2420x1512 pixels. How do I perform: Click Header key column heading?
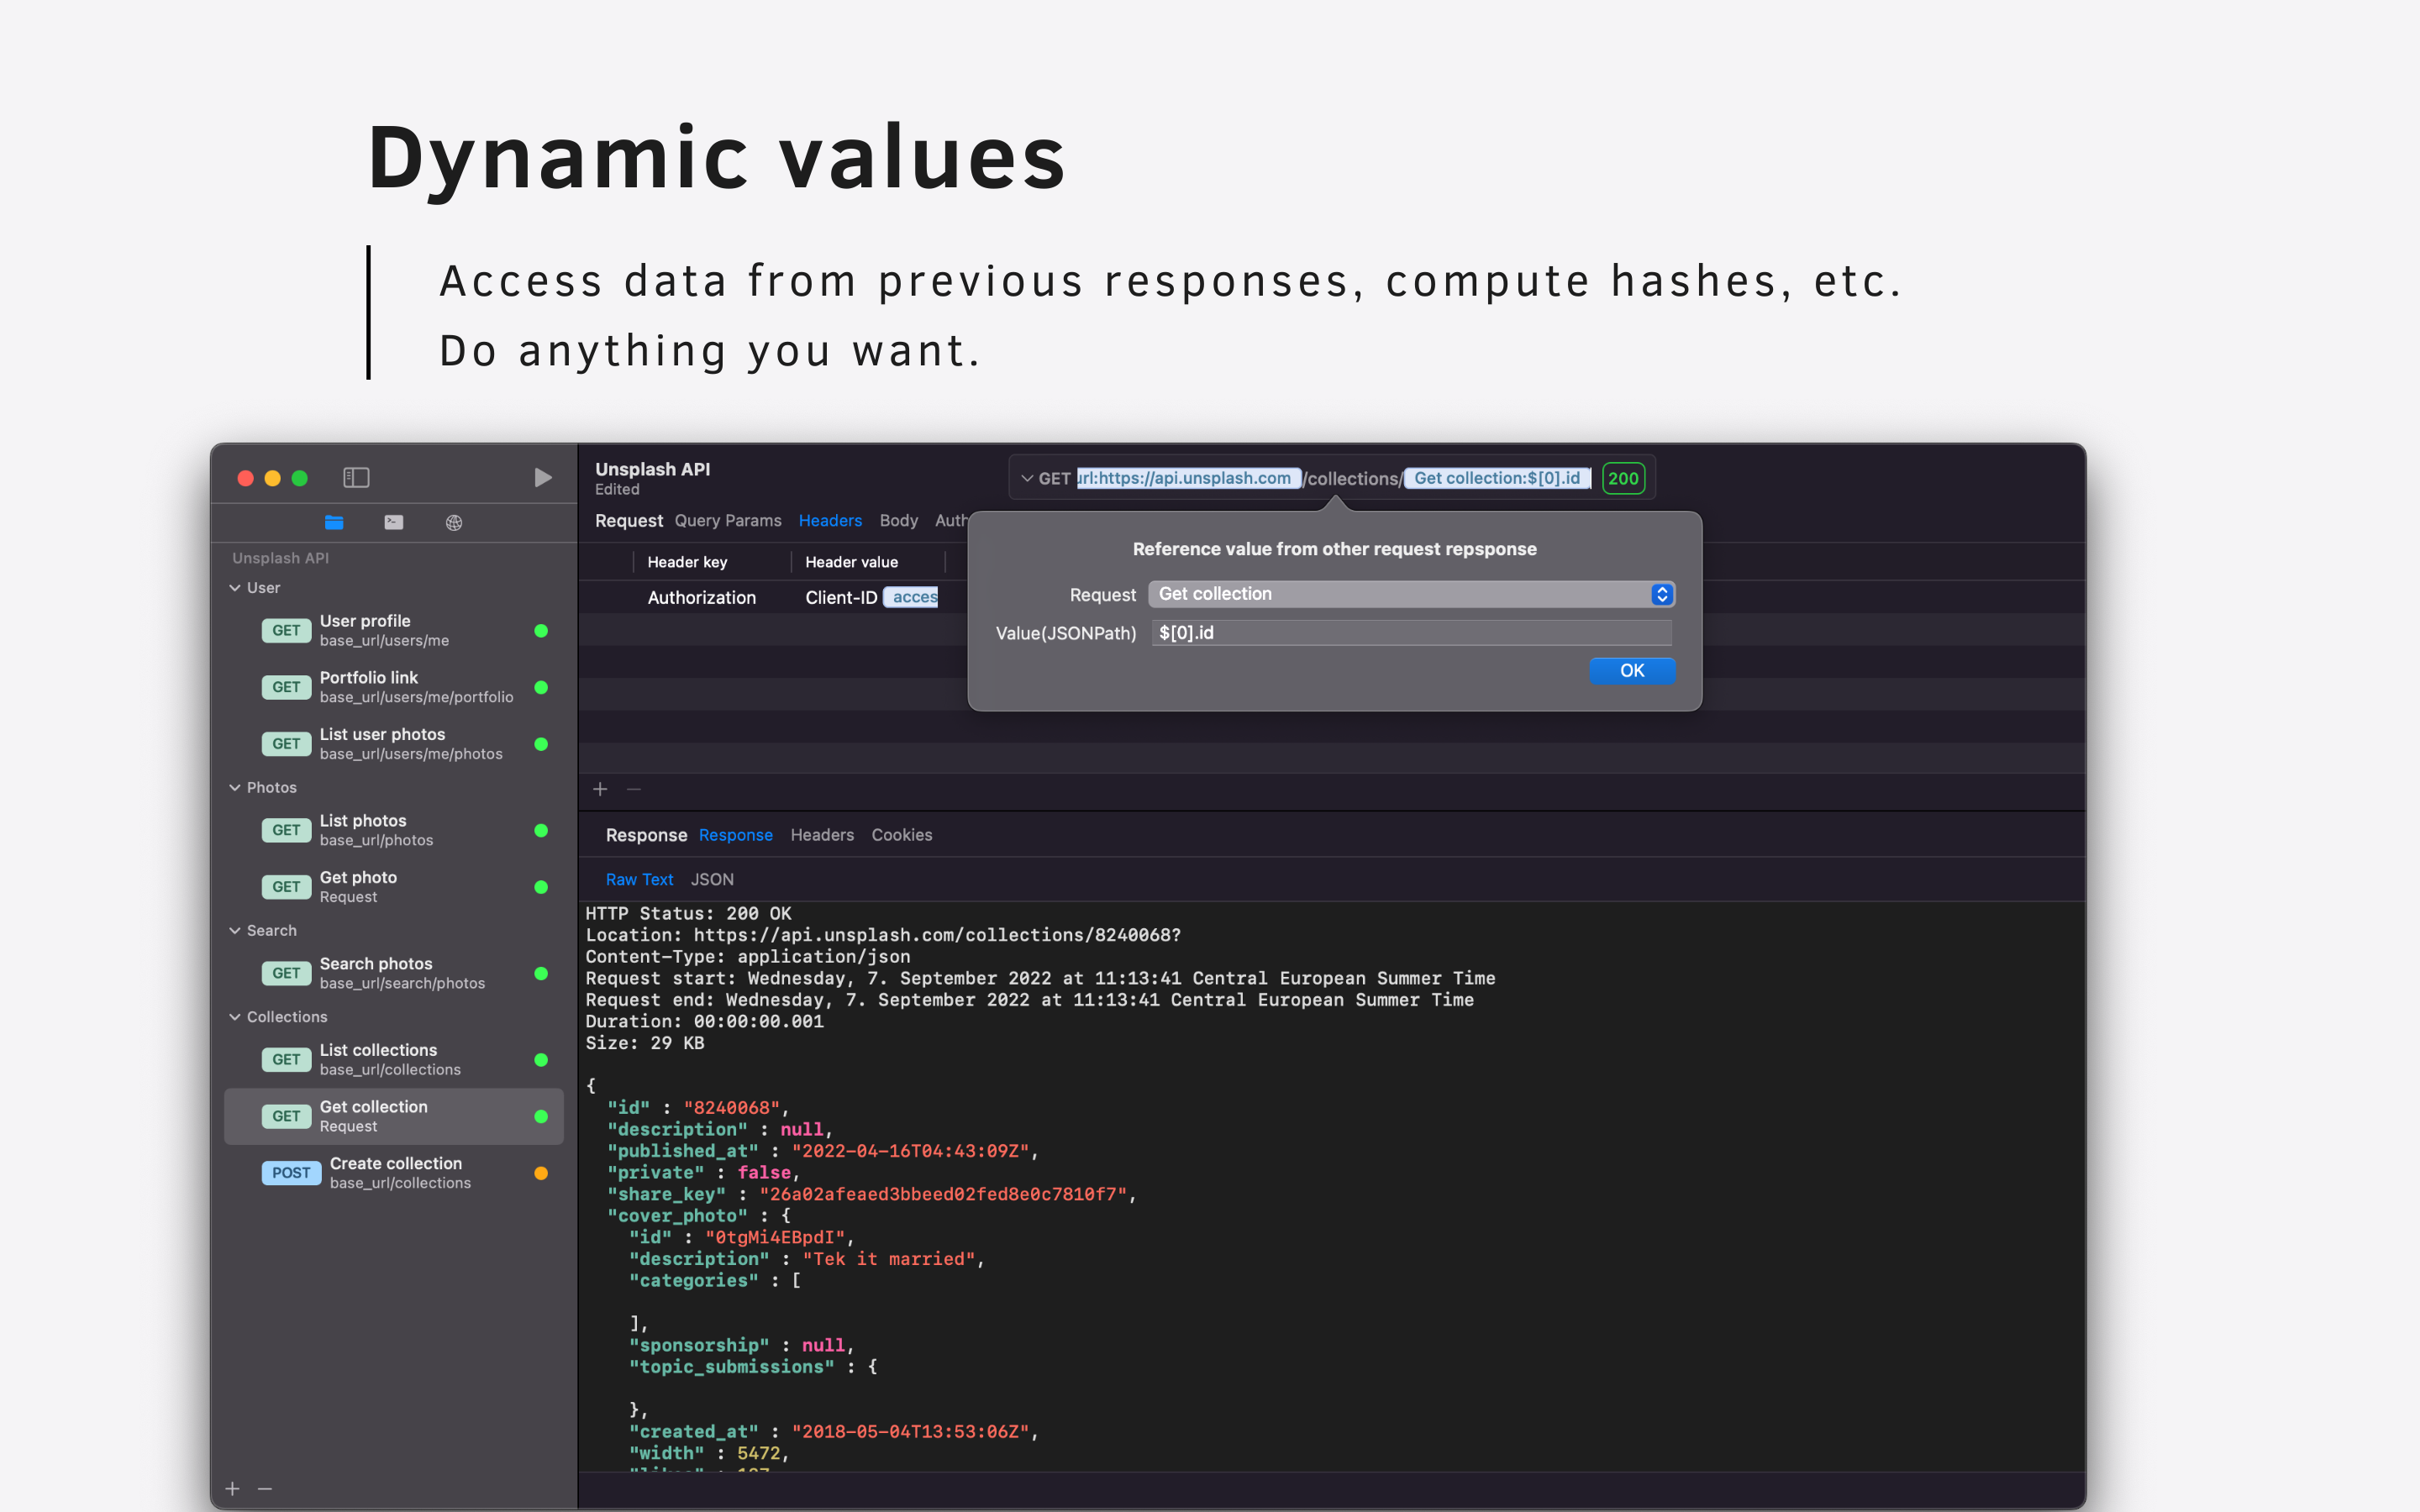click(687, 562)
